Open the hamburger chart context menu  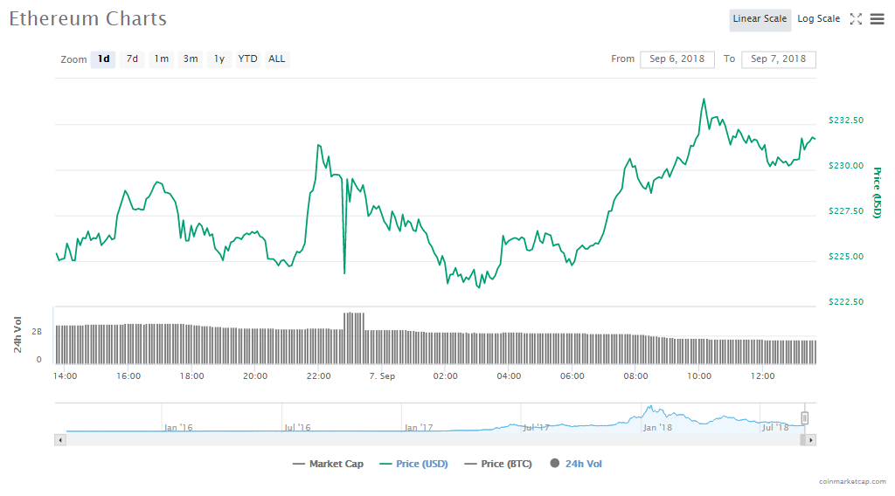click(x=877, y=19)
